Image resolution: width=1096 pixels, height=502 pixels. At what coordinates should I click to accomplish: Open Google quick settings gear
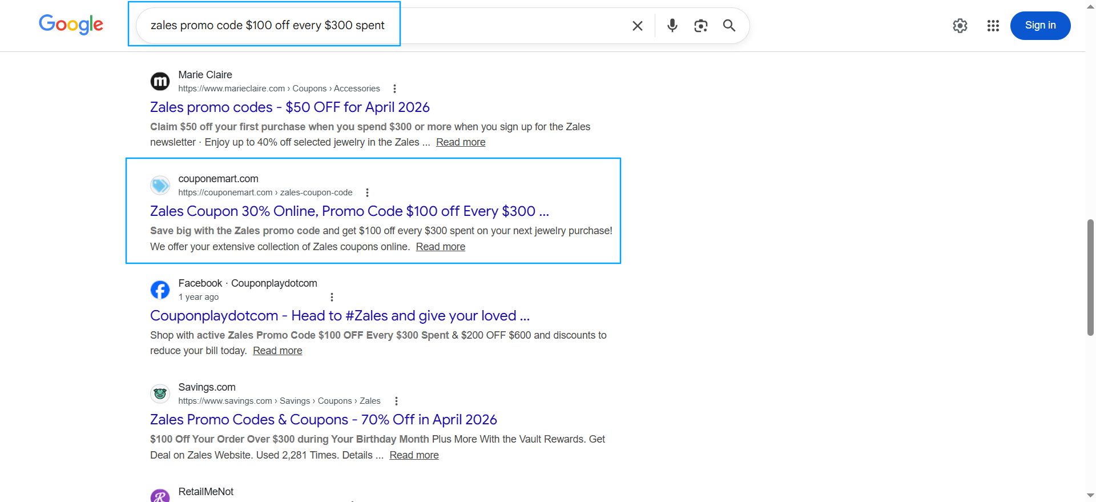click(x=960, y=26)
